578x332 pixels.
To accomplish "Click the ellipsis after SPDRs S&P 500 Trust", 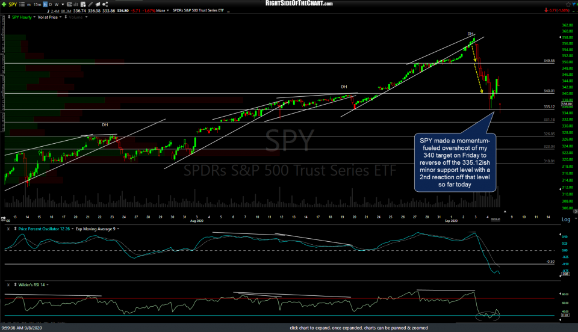I will pos(229,11).
